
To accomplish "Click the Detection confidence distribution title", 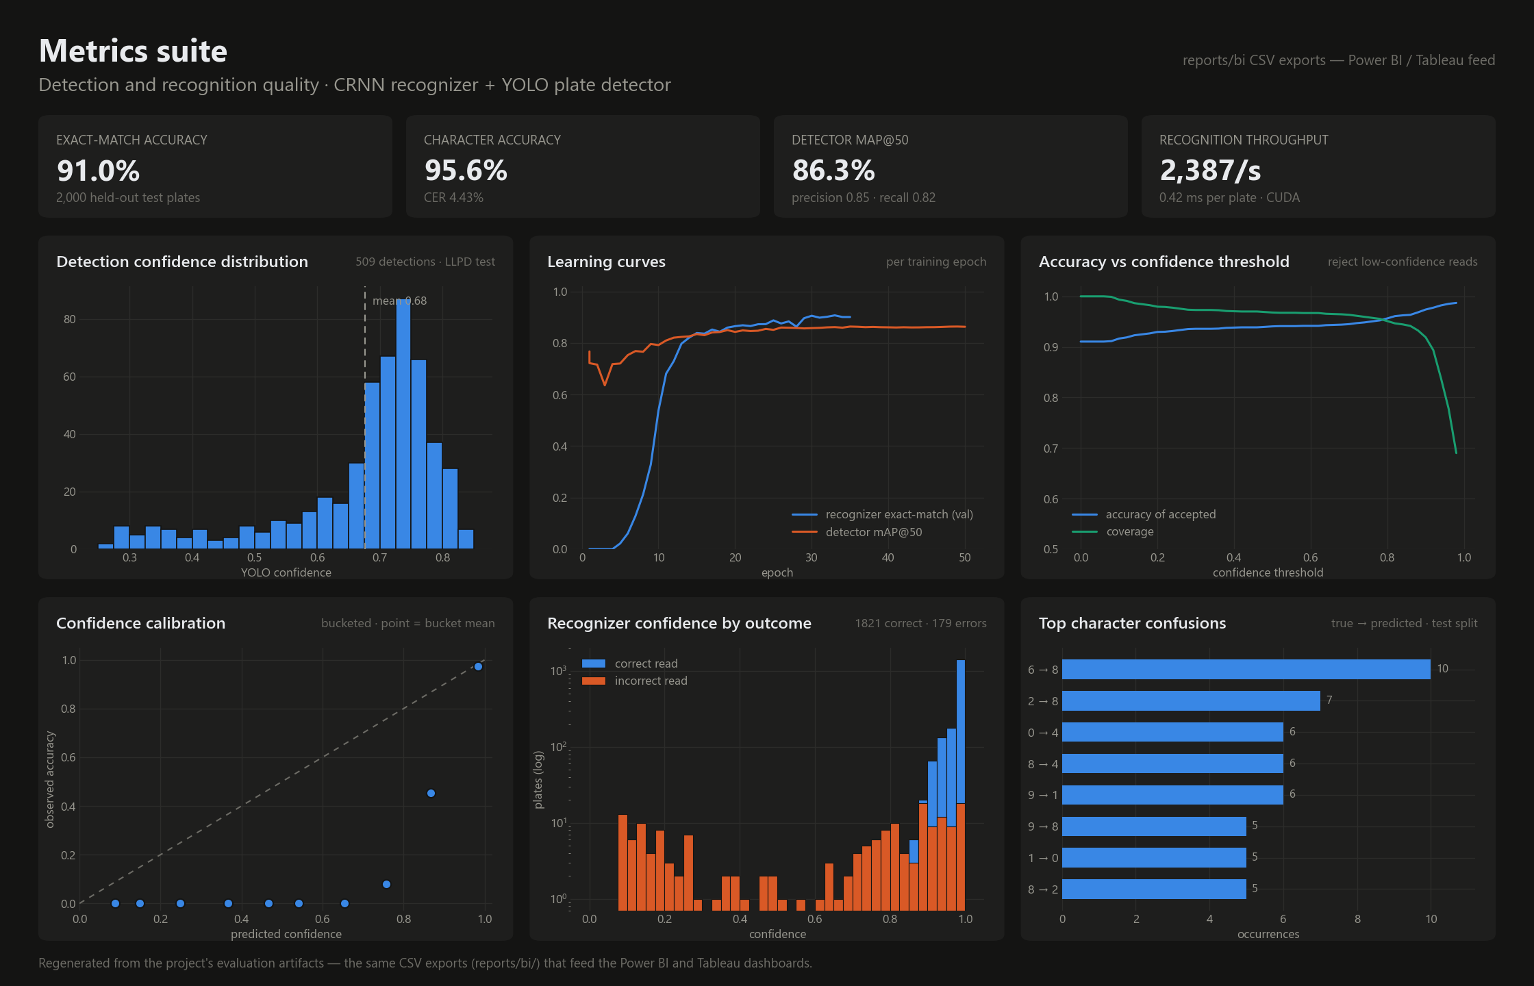I will [182, 262].
